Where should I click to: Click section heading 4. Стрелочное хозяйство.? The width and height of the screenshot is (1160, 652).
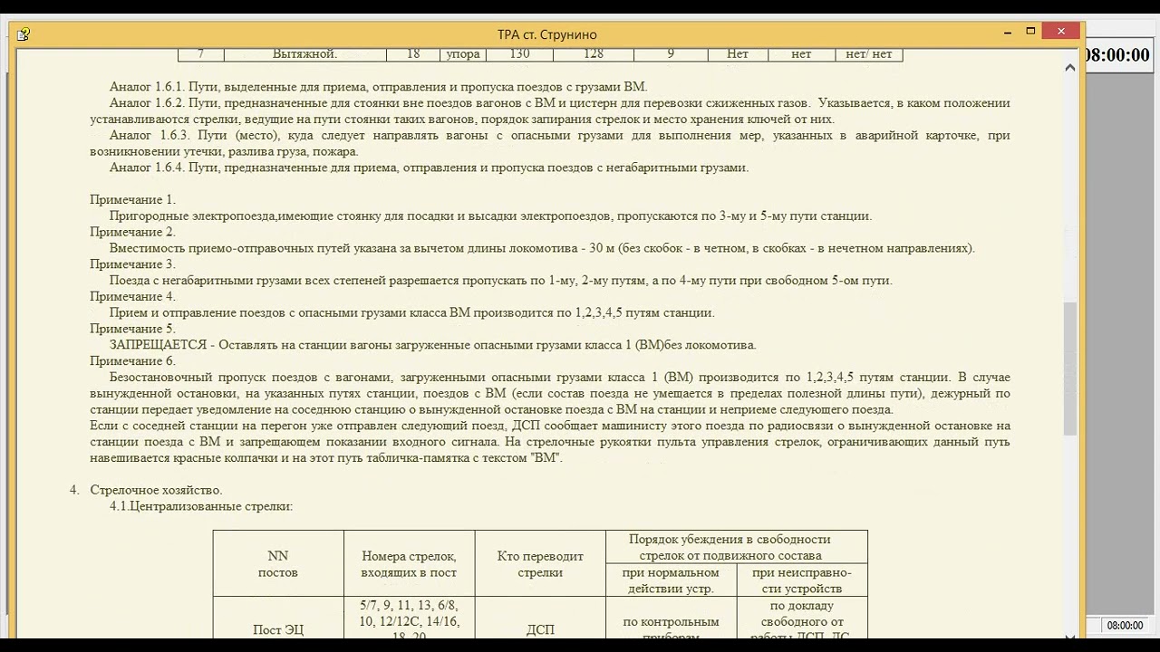tap(146, 490)
